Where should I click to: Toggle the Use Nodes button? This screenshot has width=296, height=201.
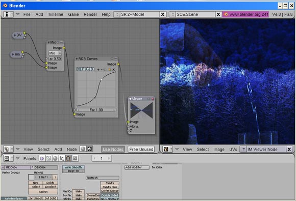(x=113, y=149)
